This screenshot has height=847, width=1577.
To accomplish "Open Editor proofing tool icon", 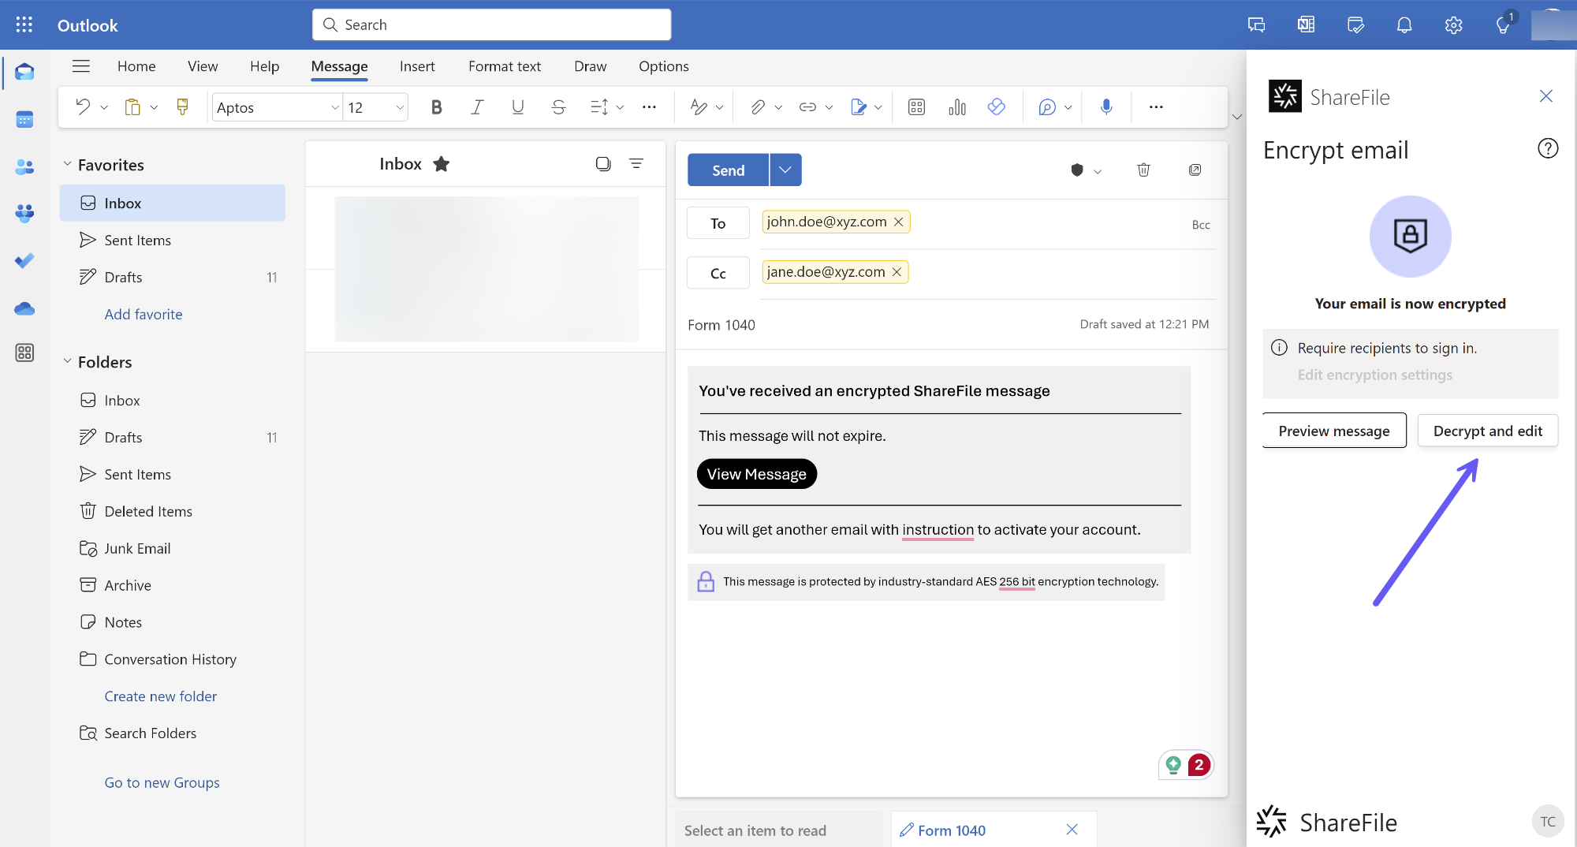I will [x=699, y=107].
